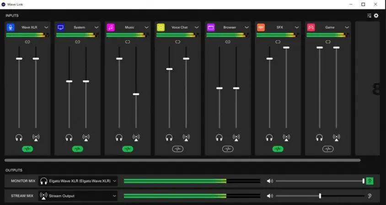Mute System stream broadcast output
The width and height of the screenshot is (386, 205).
[x=86, y=137]
